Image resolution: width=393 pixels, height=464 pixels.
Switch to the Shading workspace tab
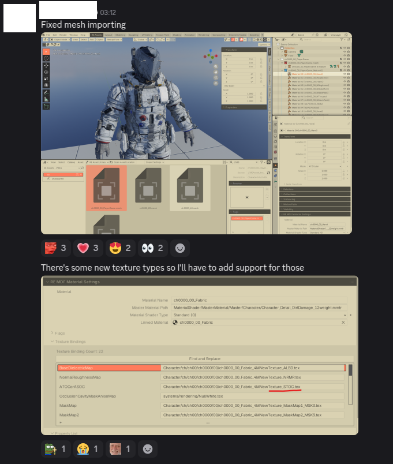coord(177,35)
